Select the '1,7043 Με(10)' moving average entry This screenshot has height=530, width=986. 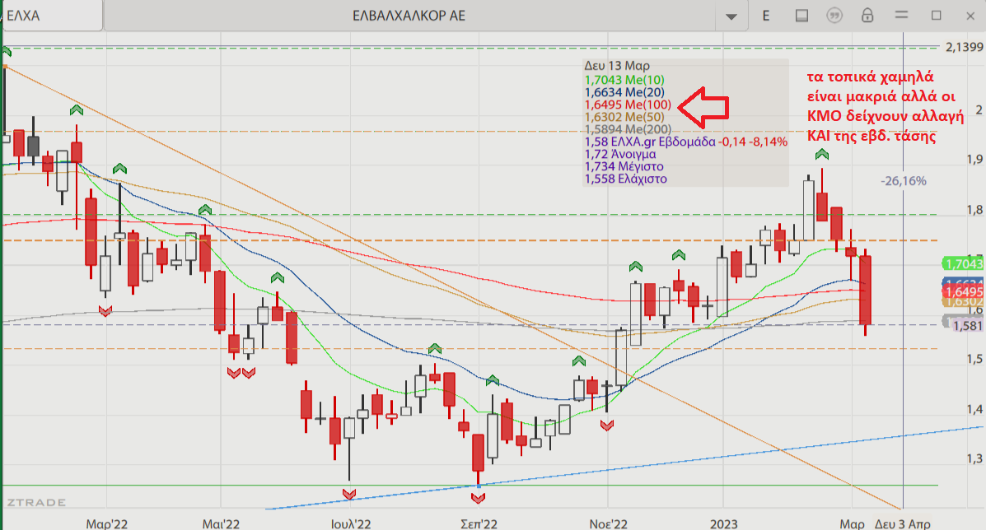(x=624, y=80)
